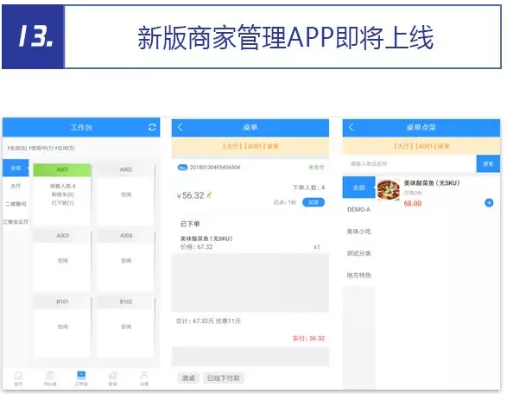Open table A001 card
The width and height of the screenshot is (507, 394).
(62, 194)
